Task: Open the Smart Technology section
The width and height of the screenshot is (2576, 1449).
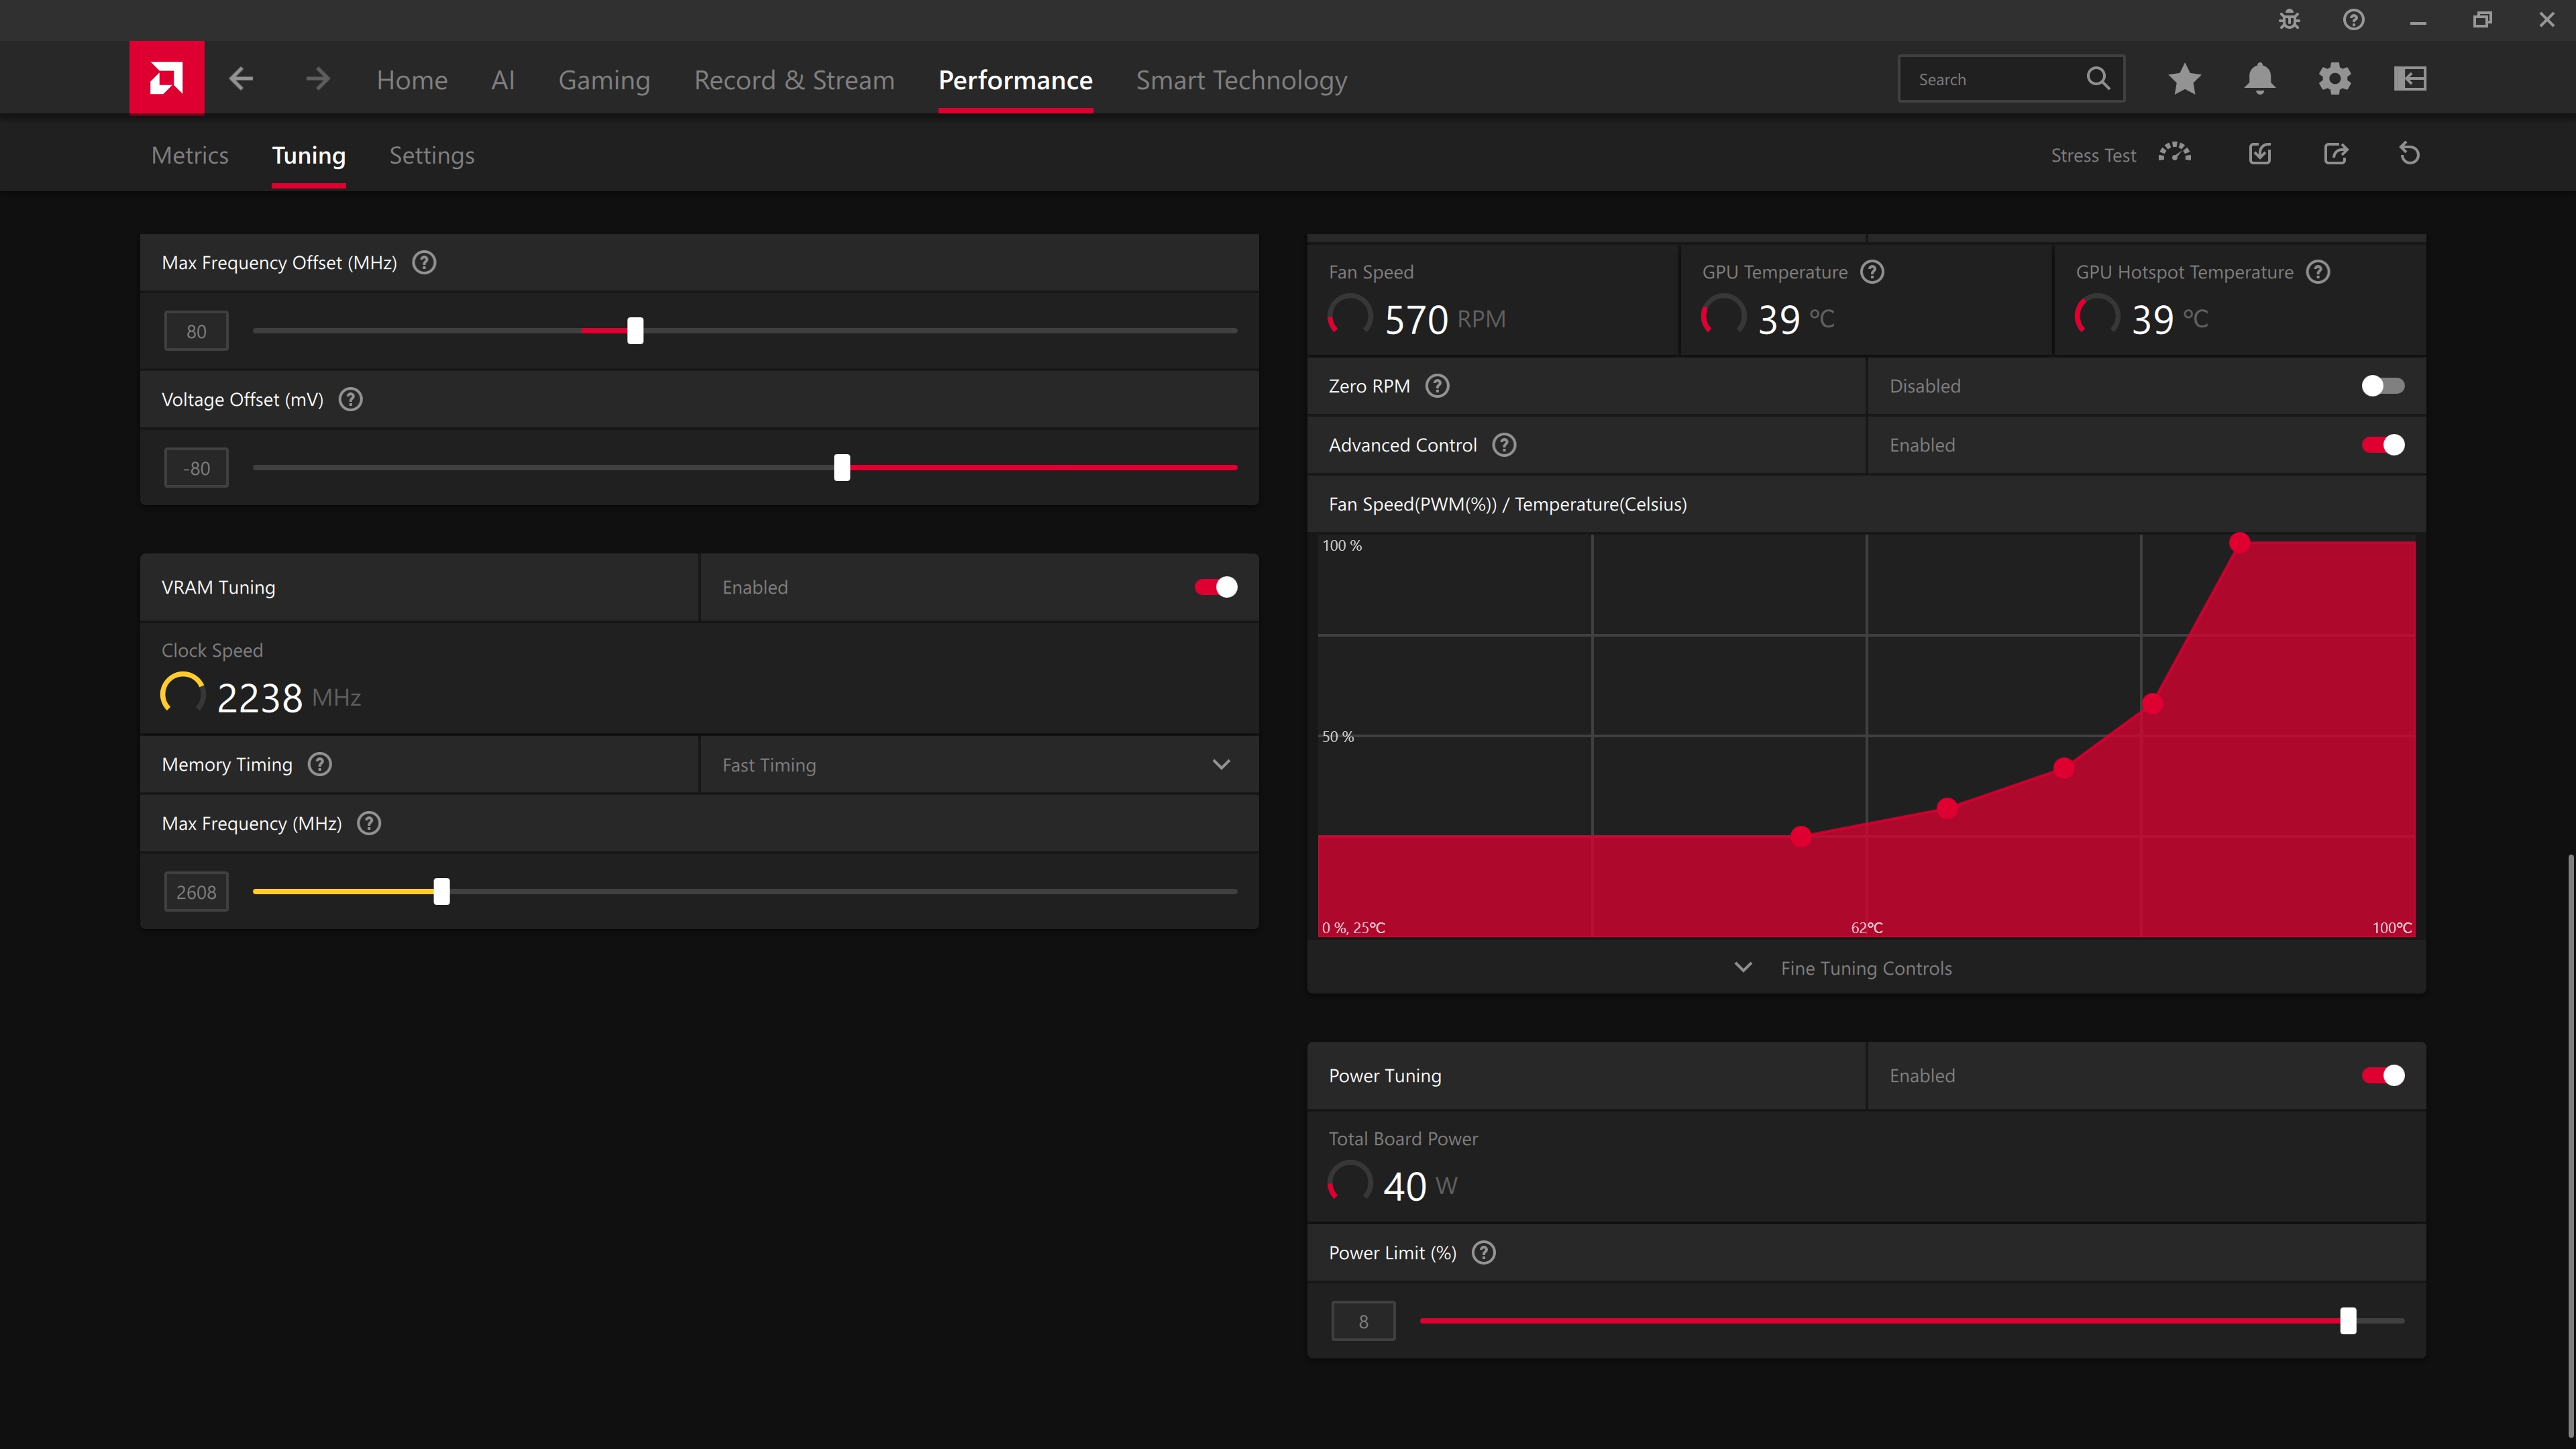Action: (x=1241, y=80)
